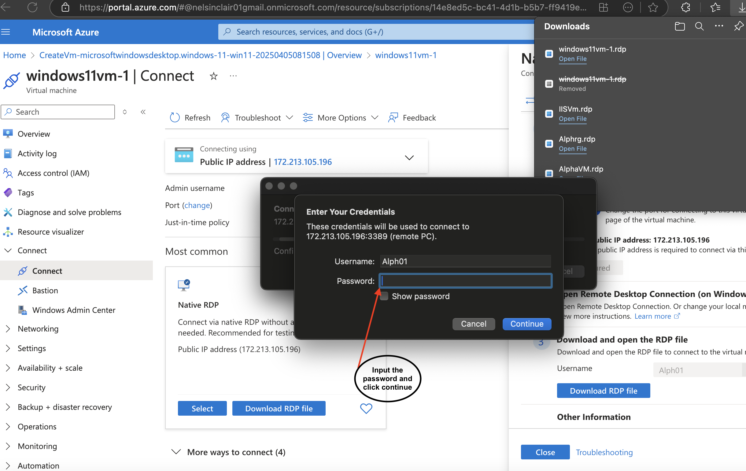746x471 pixels.
Task: Open the More Options dropdown
Action: click(x=341, y=118)
